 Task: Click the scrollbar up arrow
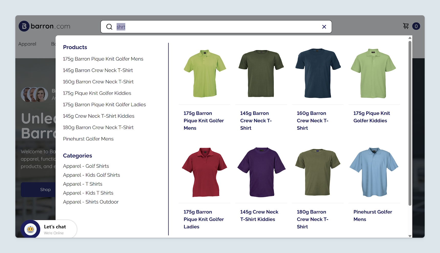410,38
